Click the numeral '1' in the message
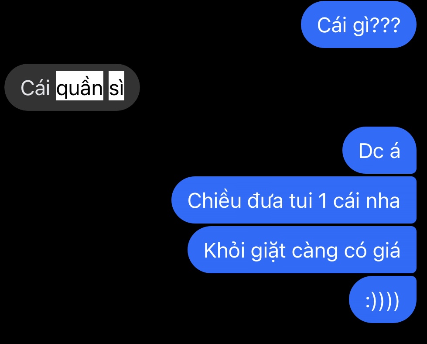The height and width of the screenshot is (344, 427). 323,201
